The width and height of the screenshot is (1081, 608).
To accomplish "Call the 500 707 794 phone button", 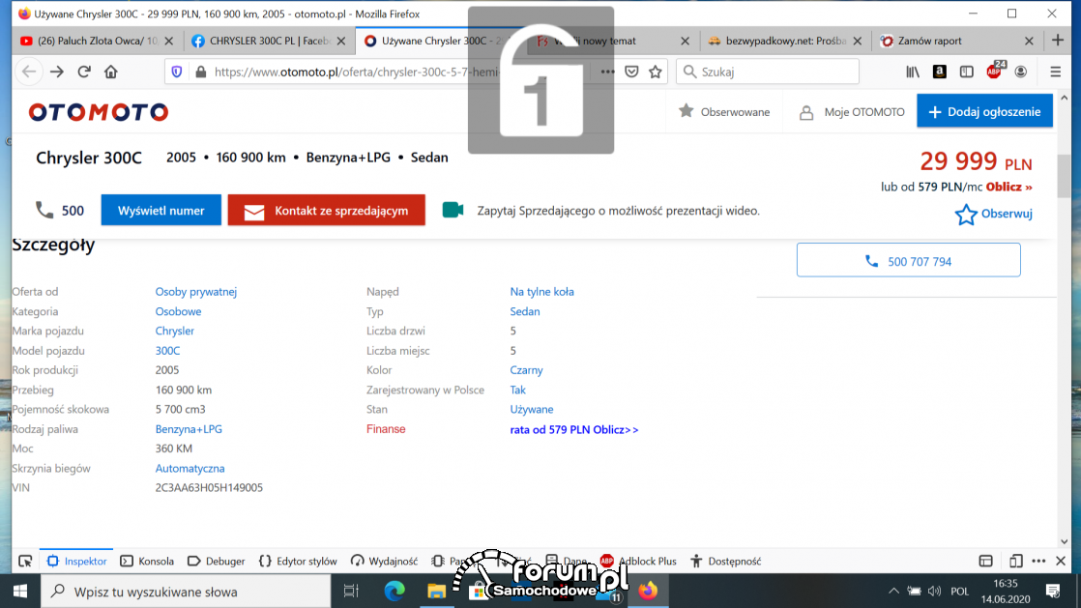I will pos(909,261).
